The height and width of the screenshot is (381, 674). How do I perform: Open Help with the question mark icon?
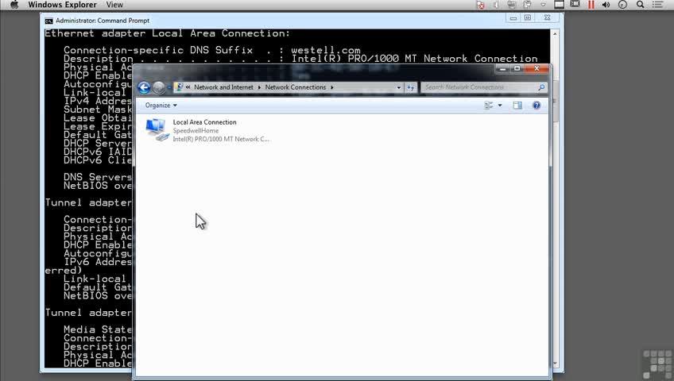tap(536, 105)
